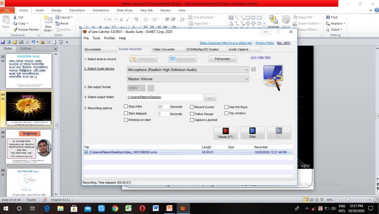Click the Decrease Font Size icon
Image resolution: width=379 pixels, height=214 pixels.
pos(127,20)
